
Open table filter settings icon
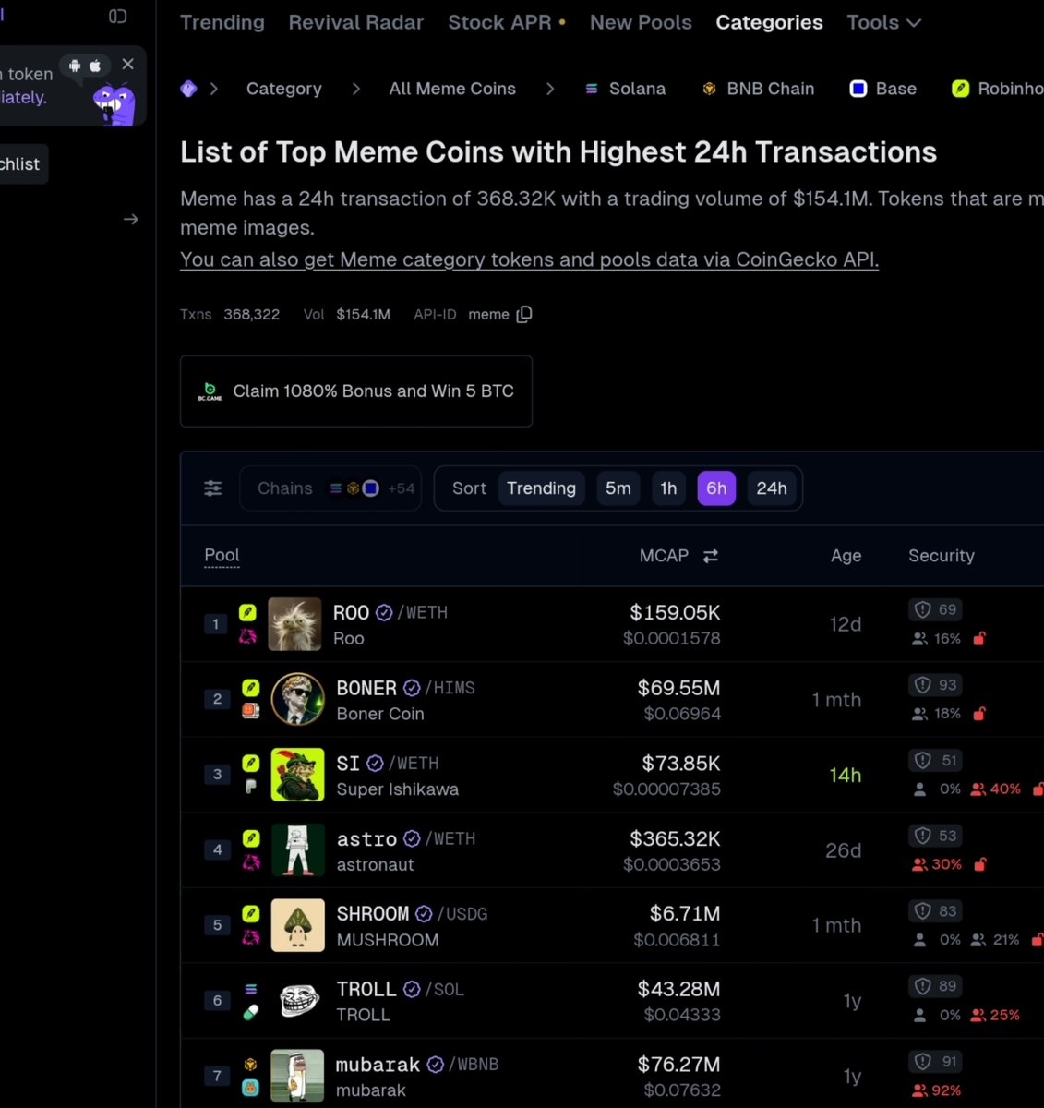pos(213,488)
